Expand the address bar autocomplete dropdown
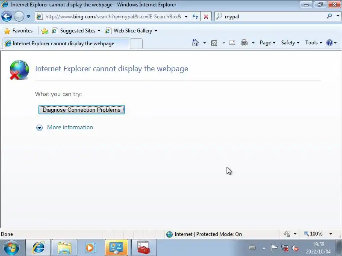 pyautogui.click(x=186, y=17)
